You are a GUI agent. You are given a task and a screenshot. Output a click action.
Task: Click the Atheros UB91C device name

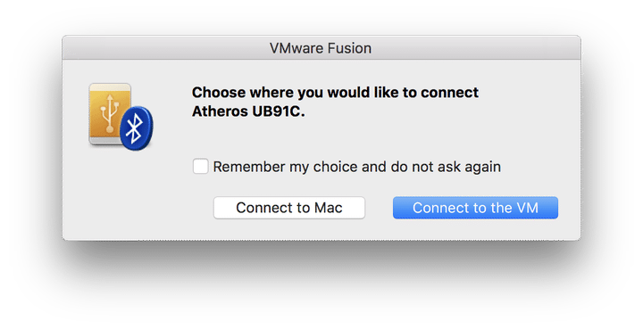click(x=248, y=111)
